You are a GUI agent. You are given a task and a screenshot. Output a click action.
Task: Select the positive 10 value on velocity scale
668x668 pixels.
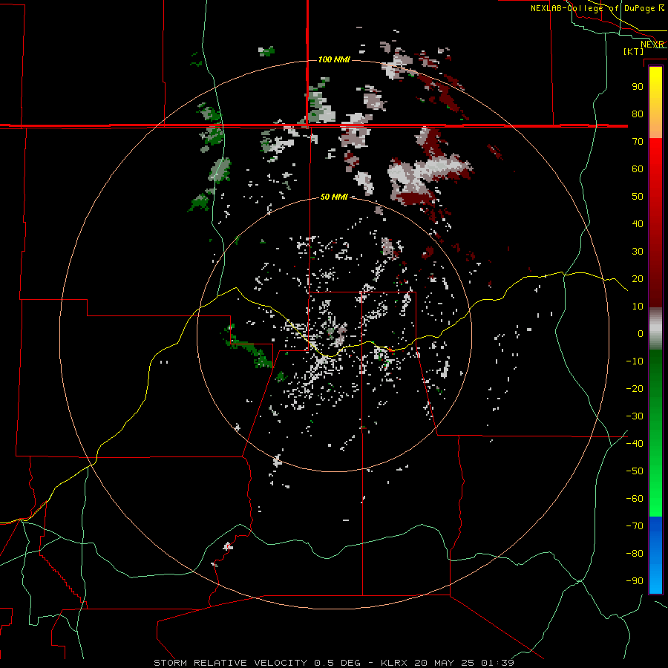pos(638,307)
